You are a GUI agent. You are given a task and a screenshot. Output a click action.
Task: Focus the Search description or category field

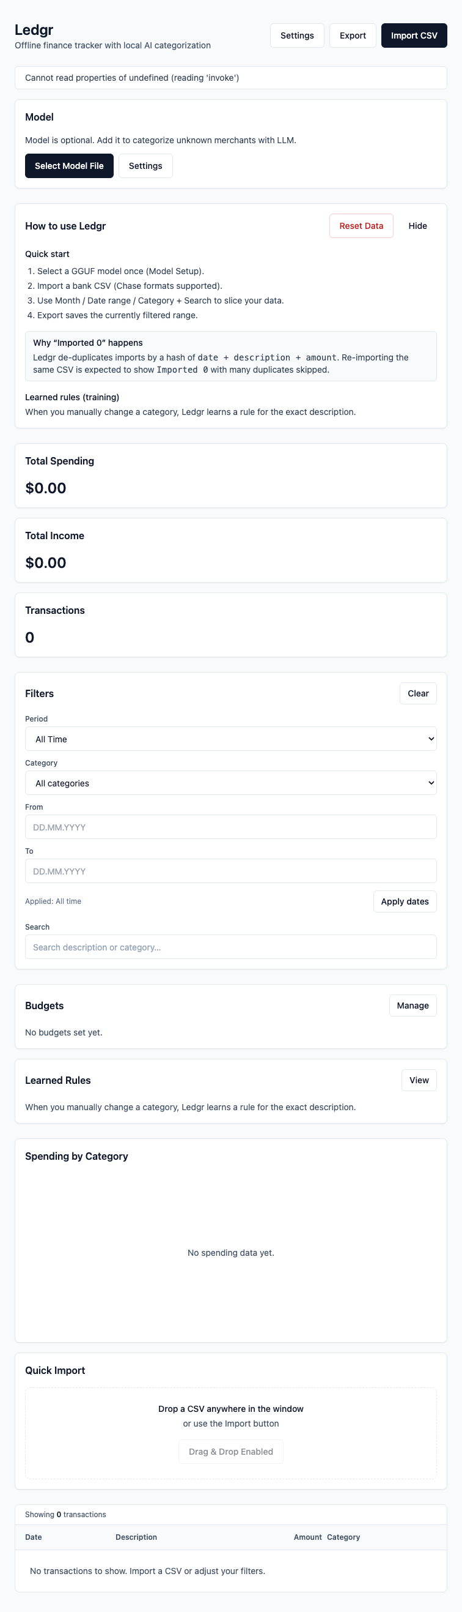coord(230,947)
